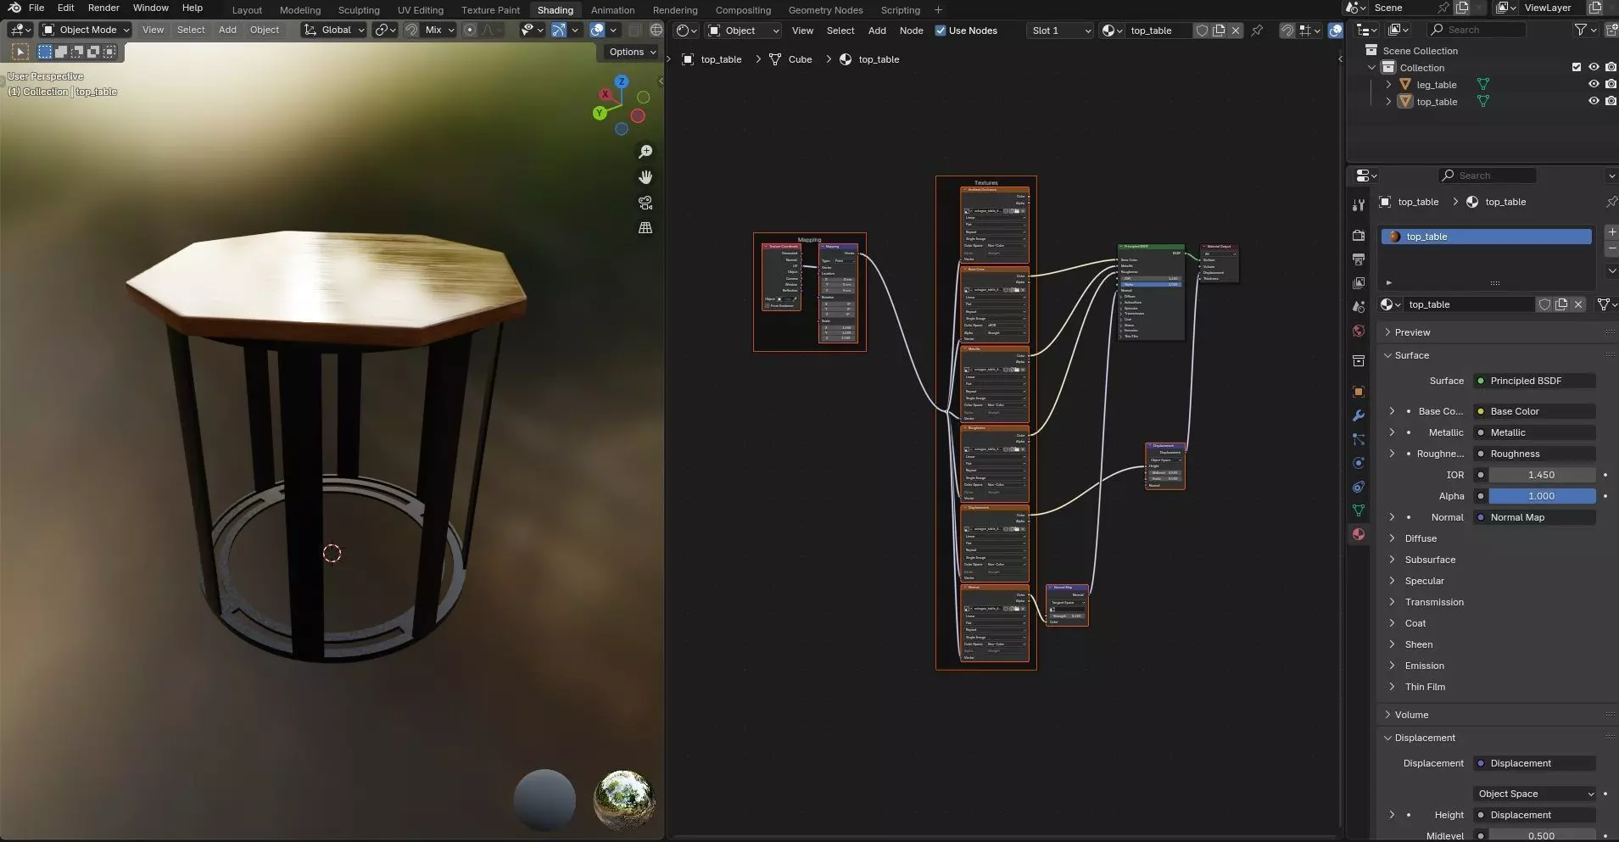Open the Object properties tab
Screen dimensions: 1619x842
tap(1359, 392)
